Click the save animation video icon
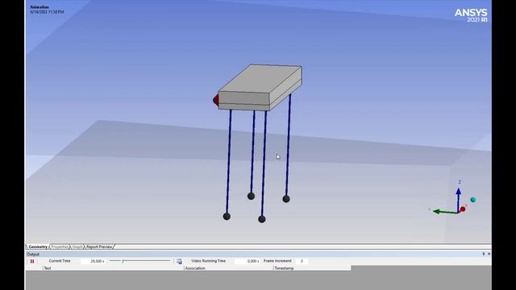Image resolution: width=516 pixels, height=290 pixels. [x=179, y=261]
